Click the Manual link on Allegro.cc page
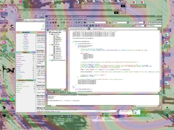 (x=26, y=41)
